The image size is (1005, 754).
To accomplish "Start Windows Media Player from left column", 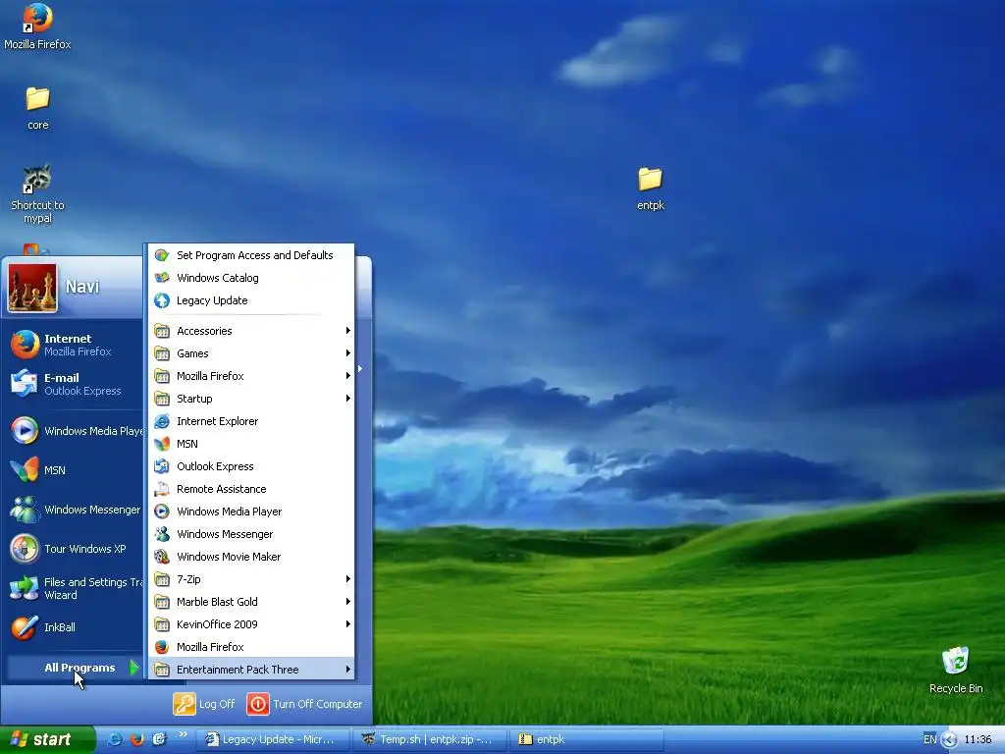I will click(x=74, y=431).
